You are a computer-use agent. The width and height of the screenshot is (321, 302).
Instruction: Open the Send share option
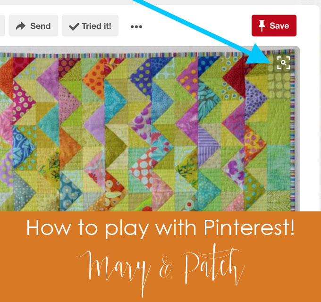click(x=34, y=25)
